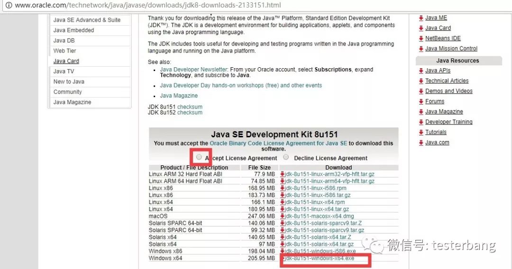Viewport: 512px width, 269px height.
Task: Click the red arrow icon beside Java APIs
Action: click(x=421, y=71)
